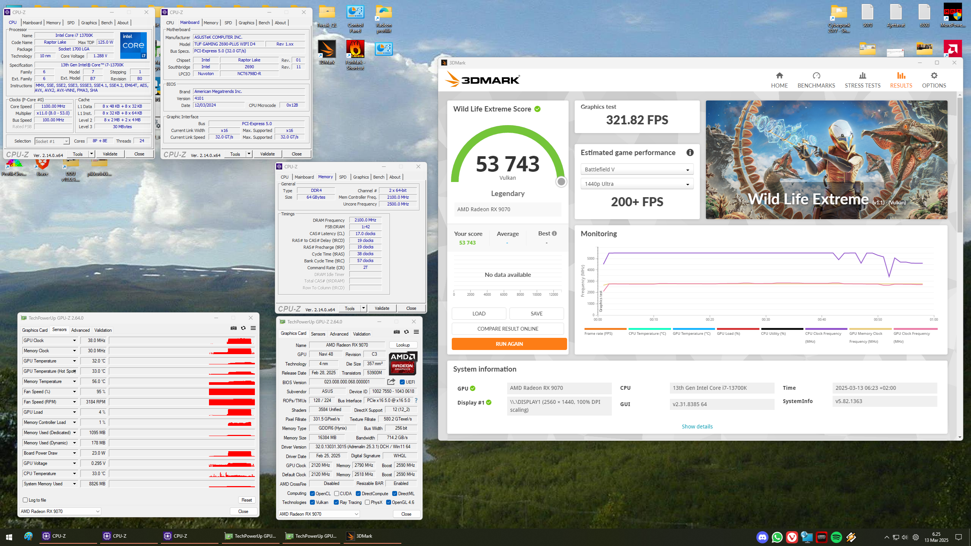This screenshot has height=546, width=971.
Task: Toggle Ray Tracing checkbox in GPU-Z
Action: tap(336, 502)
